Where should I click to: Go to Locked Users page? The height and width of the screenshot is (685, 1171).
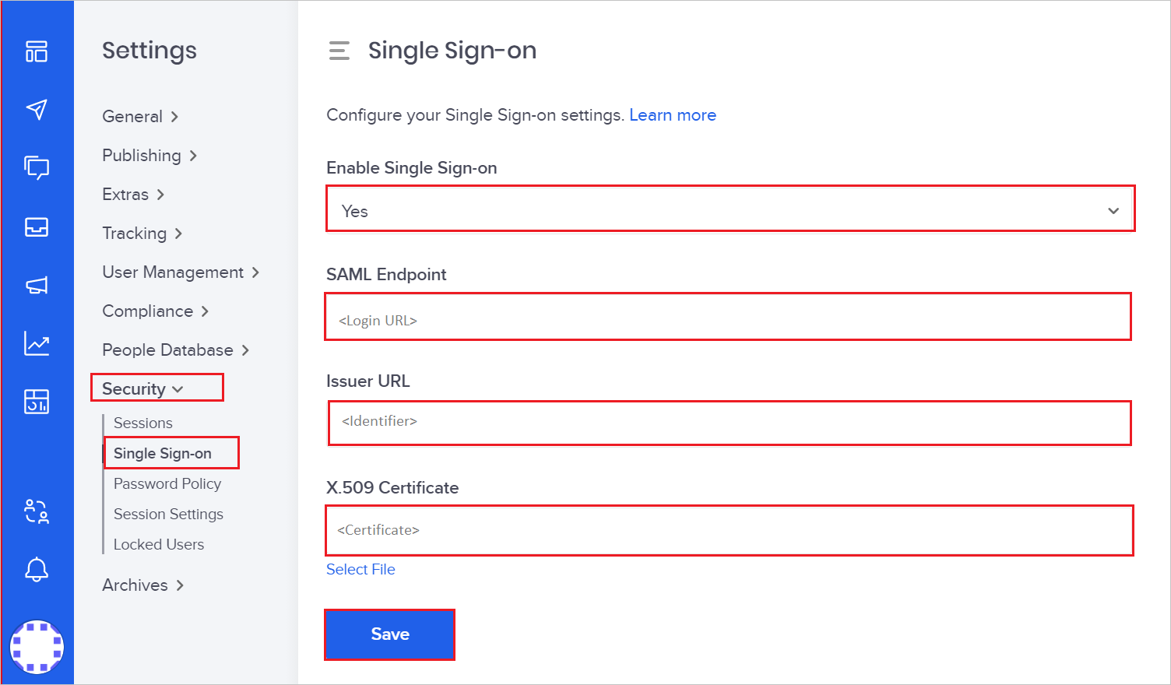159,545
